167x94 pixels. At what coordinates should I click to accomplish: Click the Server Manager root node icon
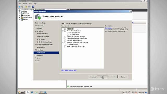pyautogui.click(x=19, y=10)
